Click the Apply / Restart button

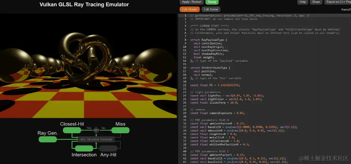192,2
